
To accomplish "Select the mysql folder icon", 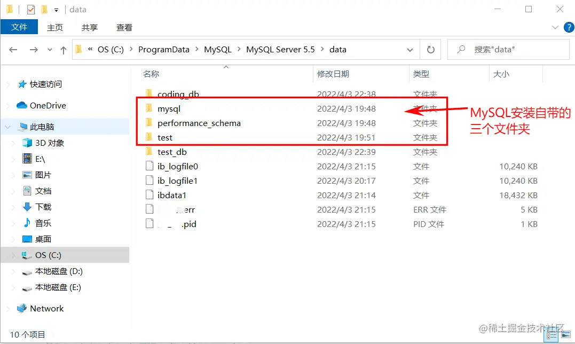I will tap(149, 108).
